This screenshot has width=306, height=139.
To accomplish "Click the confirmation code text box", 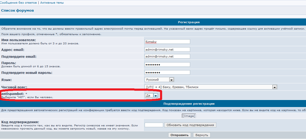I will pyautogui.click(x=154, y=125).
